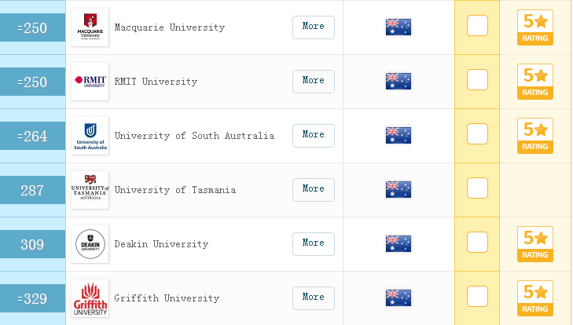This screenshot has width=573, height=325.
Task: Click the Australian flag in Griffith row
Action: point(399,298)
